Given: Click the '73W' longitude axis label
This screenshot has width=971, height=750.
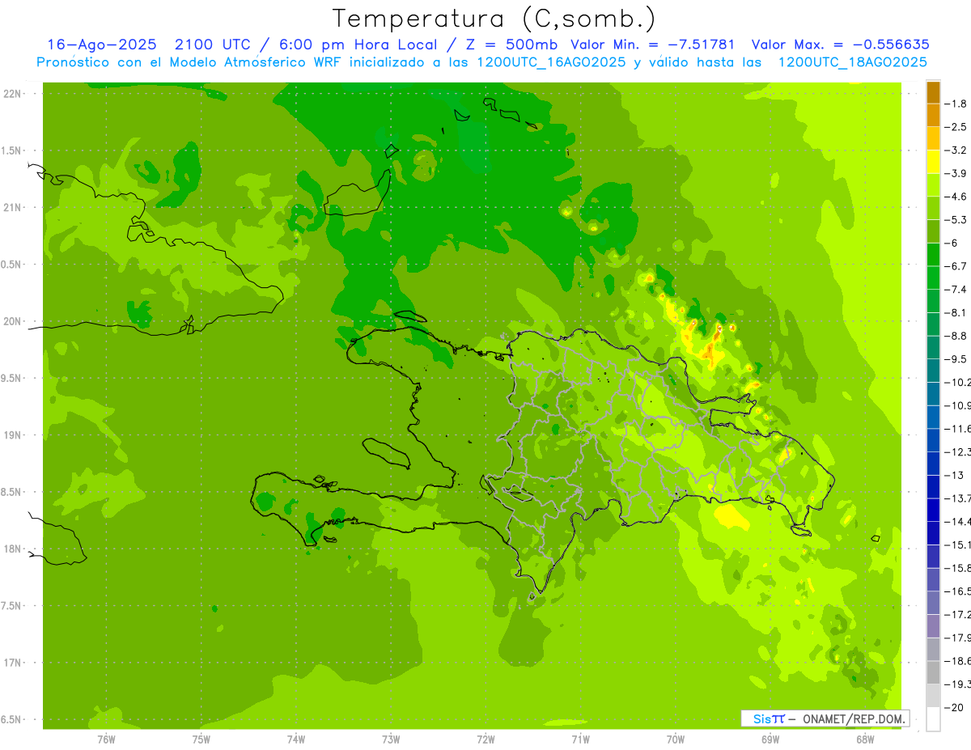Looking at the screenshot, I should click(x=391, y=739).
